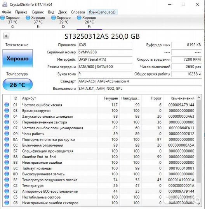Click status icon for Аппаратное ECC-восстановление

[7, 191]
